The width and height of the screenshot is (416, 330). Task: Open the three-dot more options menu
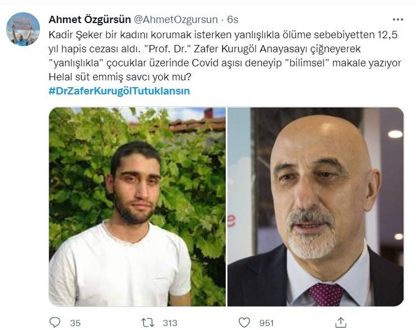(397, 20)
